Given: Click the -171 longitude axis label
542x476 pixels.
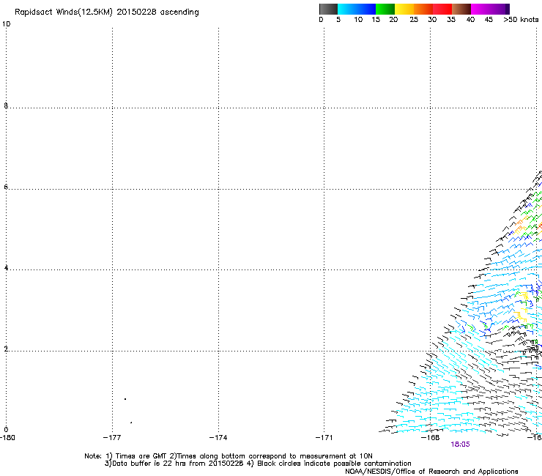Looking at the screenshot, I should (324, 438).
